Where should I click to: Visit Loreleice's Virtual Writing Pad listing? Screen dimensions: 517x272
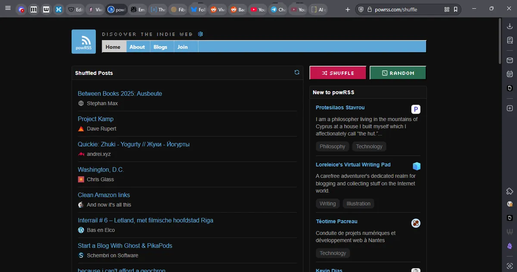point(353,164)
